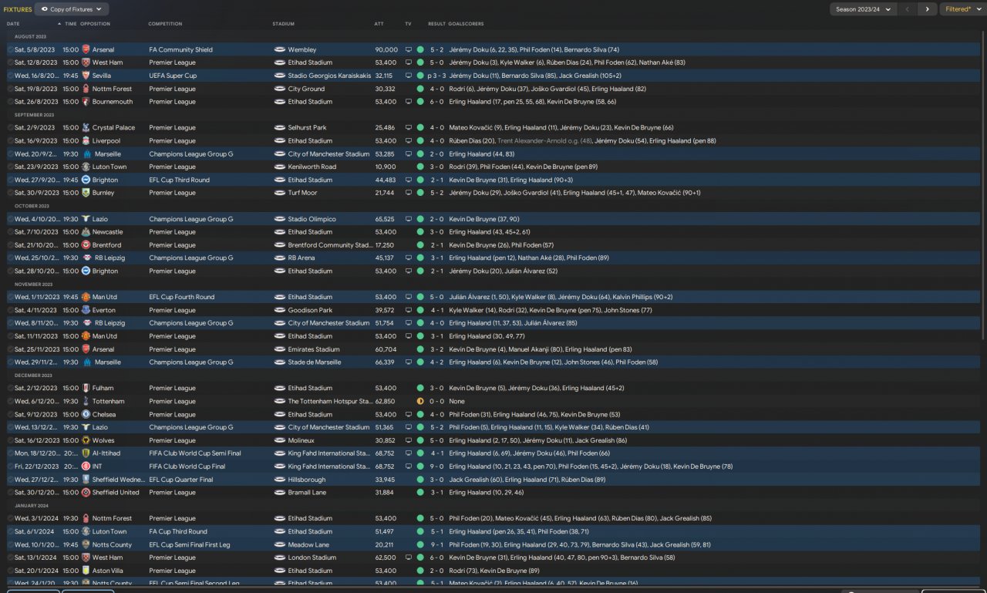Sort by the Result column header
Image resolution: width=987 pixels, height=593 pixels.
436,24
